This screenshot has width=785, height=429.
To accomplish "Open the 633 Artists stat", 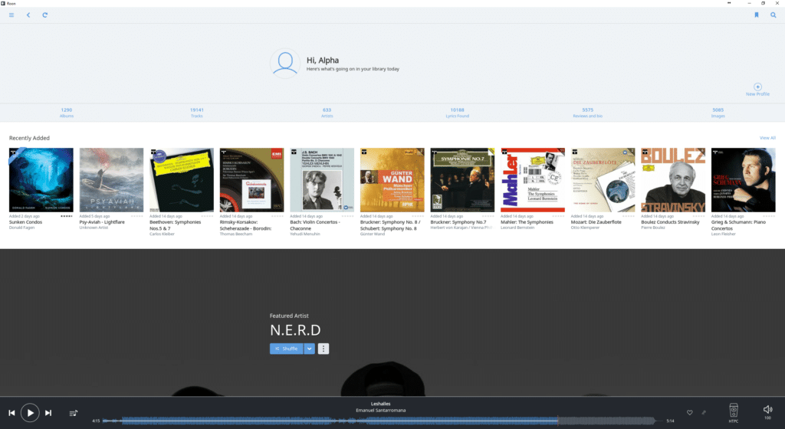I will (327, 113).
